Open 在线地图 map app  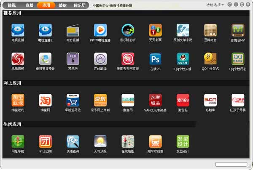click(x=128, y=141)
